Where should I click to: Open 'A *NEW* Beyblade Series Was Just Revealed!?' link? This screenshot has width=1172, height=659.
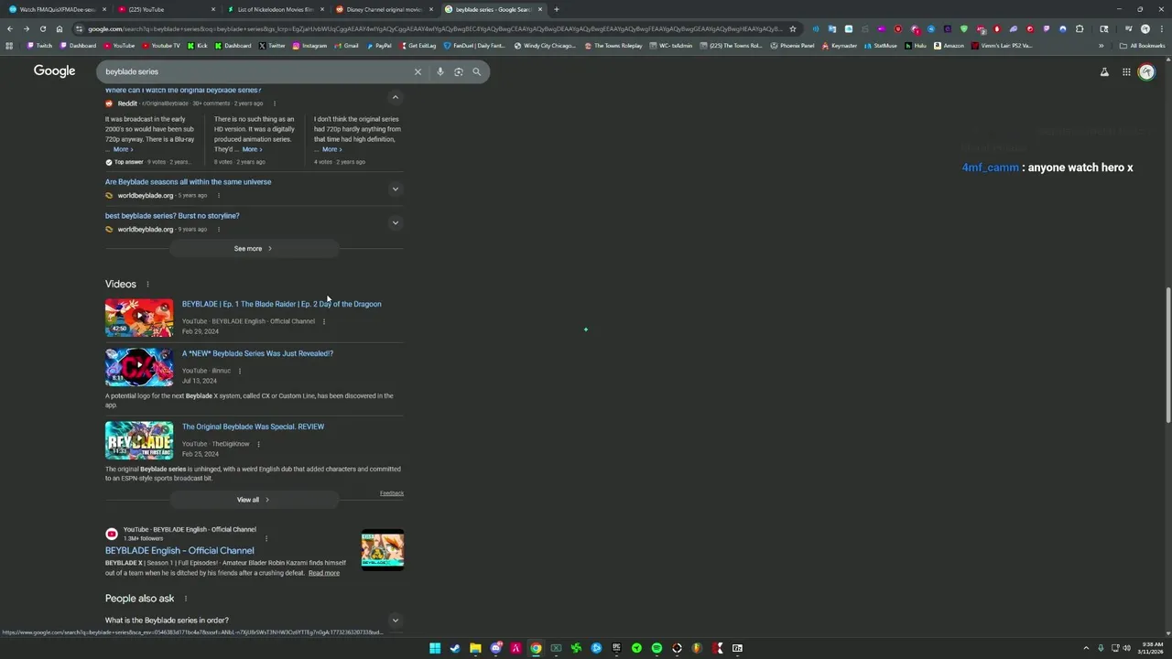click(257, 353)
